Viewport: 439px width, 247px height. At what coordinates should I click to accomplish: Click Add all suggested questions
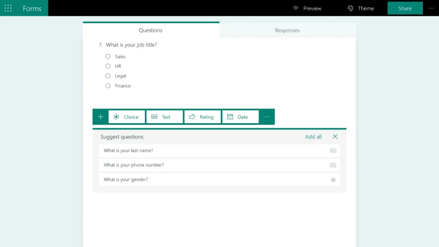[313, 136]
